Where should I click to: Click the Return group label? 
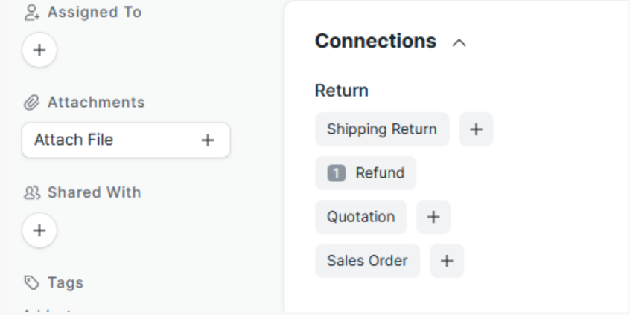pyautogui.click(x=341, y=91)
